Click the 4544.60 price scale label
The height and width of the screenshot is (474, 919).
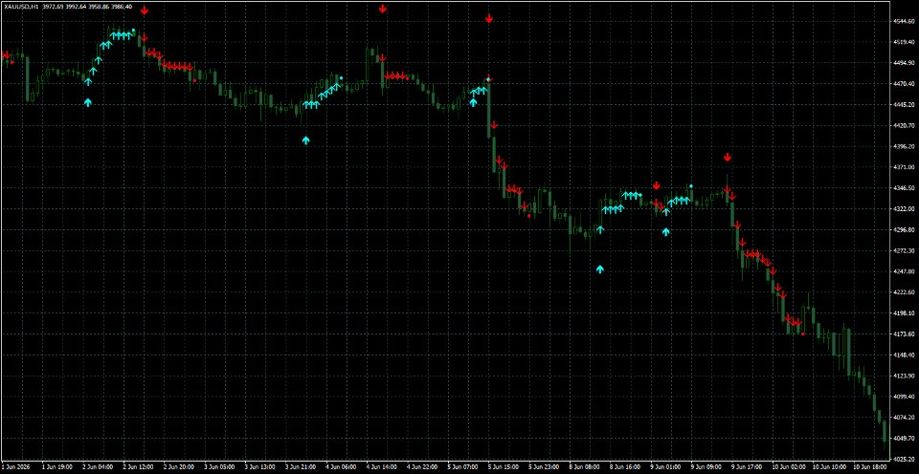tap(905, 22)
